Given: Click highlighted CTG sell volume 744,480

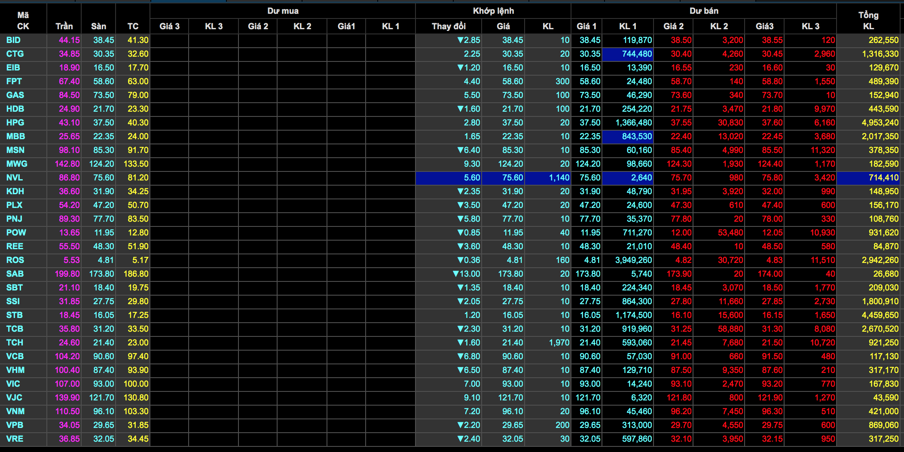Looking at the screenshot, I should point(628,54).
